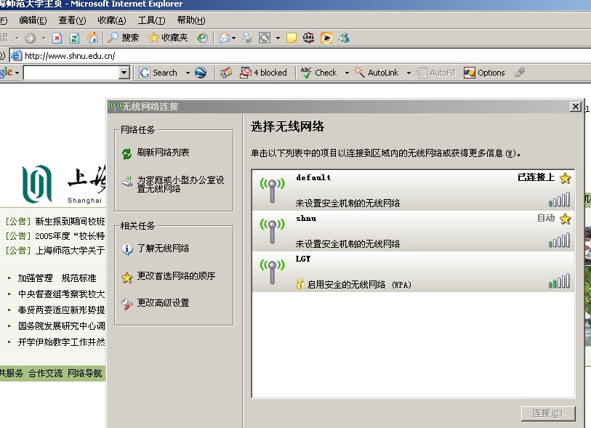Screen dimensions: 591x428
Task: Click 网络导航 in the page navigation bar
Action: click(x=85, y=374)
